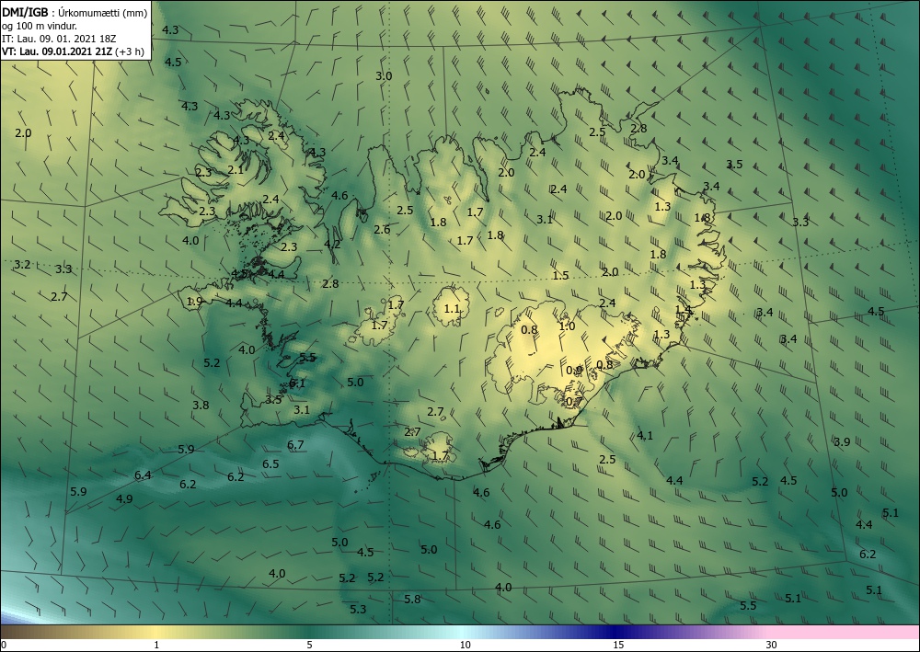This screenshot has width=920, height=652.
Task: Click the 'og 100 m vindur.' legend line
Action: [x=40, y=27]
